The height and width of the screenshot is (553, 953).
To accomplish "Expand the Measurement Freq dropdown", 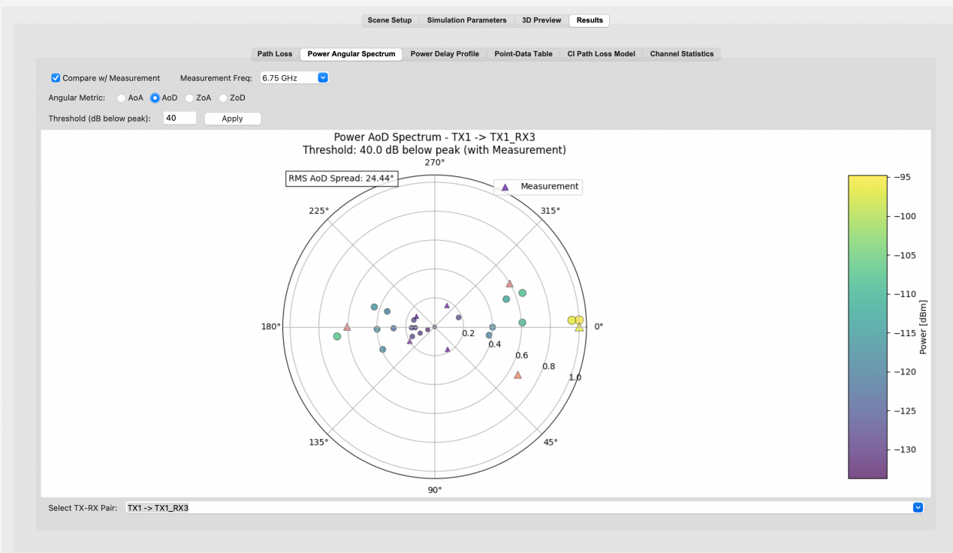I will tap(294, 78).
